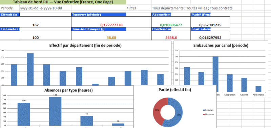Image resolution: width=271 pixels, height=128 pixels.
Task: Click the 'Absences par type (heures)' chart title
Action: coord(68,90)
